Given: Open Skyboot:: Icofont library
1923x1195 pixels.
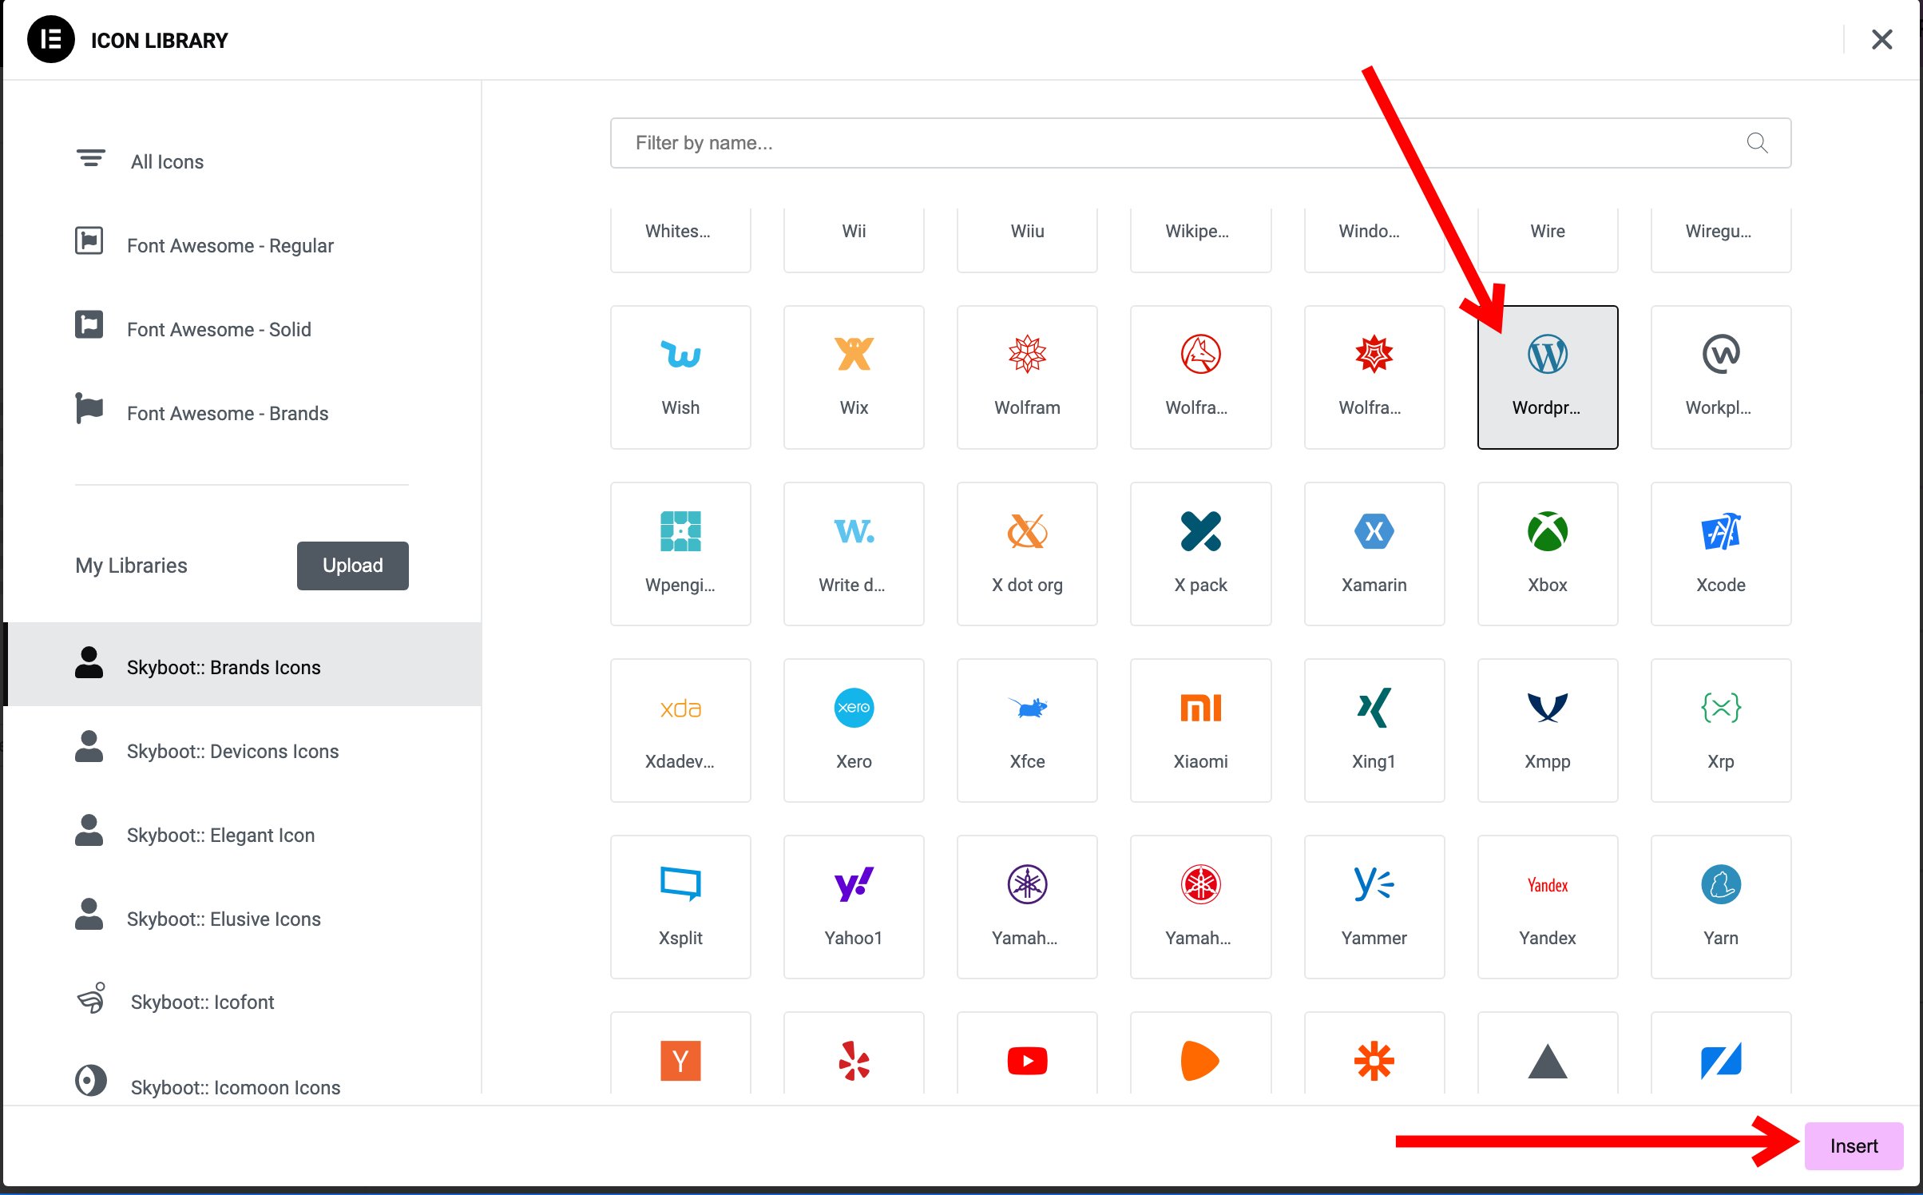Looking at the screenshot, I should (x=201, y=1002).
